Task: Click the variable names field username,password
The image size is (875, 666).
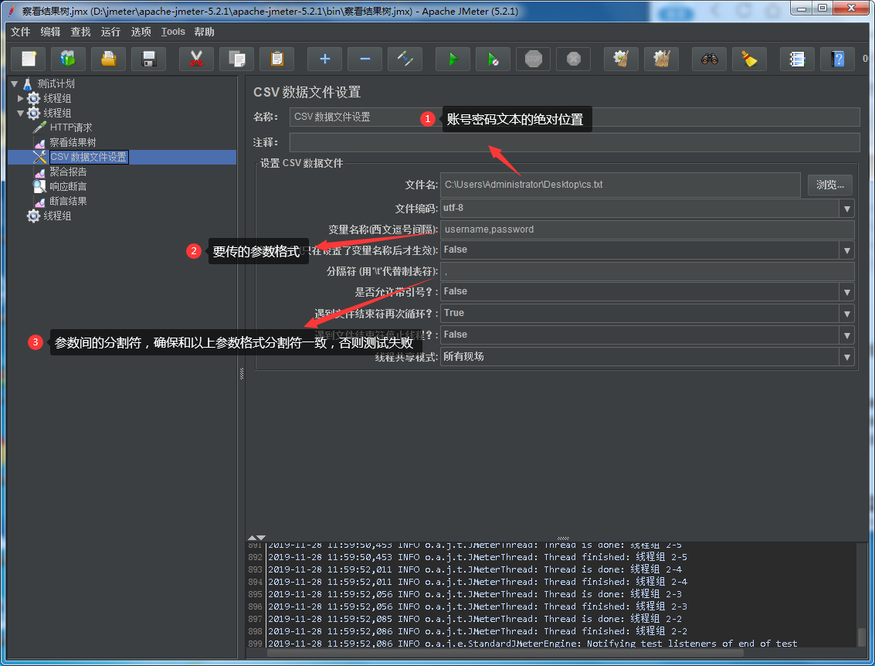Action: (x=647, y=229)
